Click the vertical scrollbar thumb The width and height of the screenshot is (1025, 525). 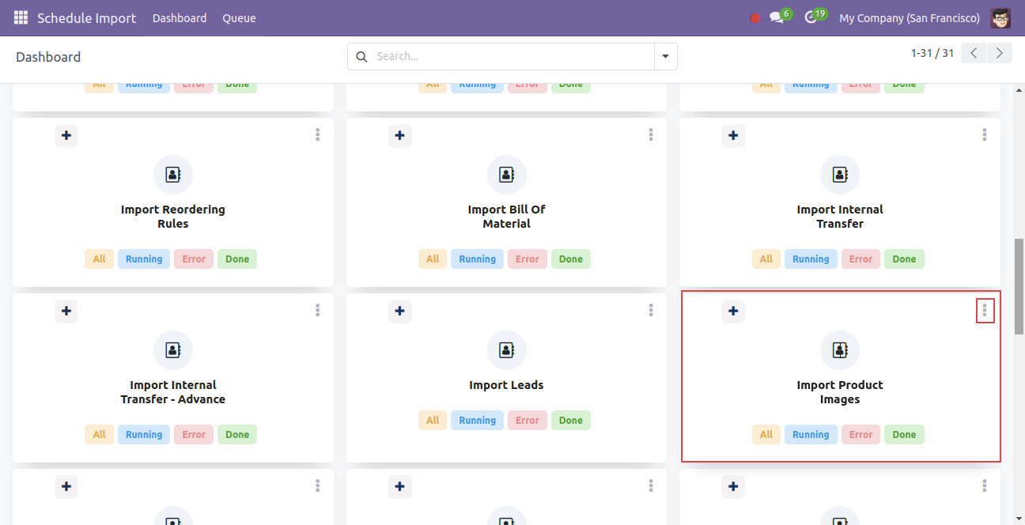1019,286
